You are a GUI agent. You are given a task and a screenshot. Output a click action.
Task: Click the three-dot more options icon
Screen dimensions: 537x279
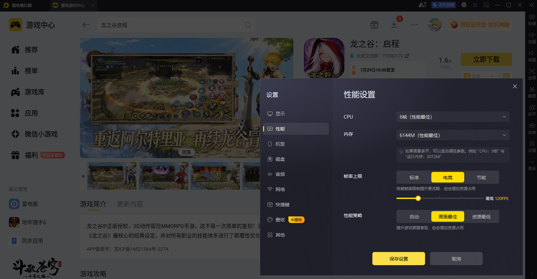click(415, 25)
